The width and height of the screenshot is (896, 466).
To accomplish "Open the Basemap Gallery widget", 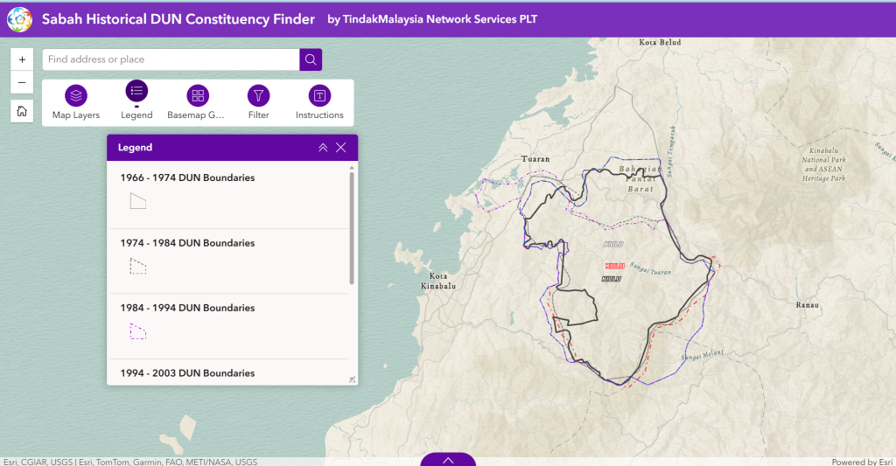I will (x=198, y=102).
